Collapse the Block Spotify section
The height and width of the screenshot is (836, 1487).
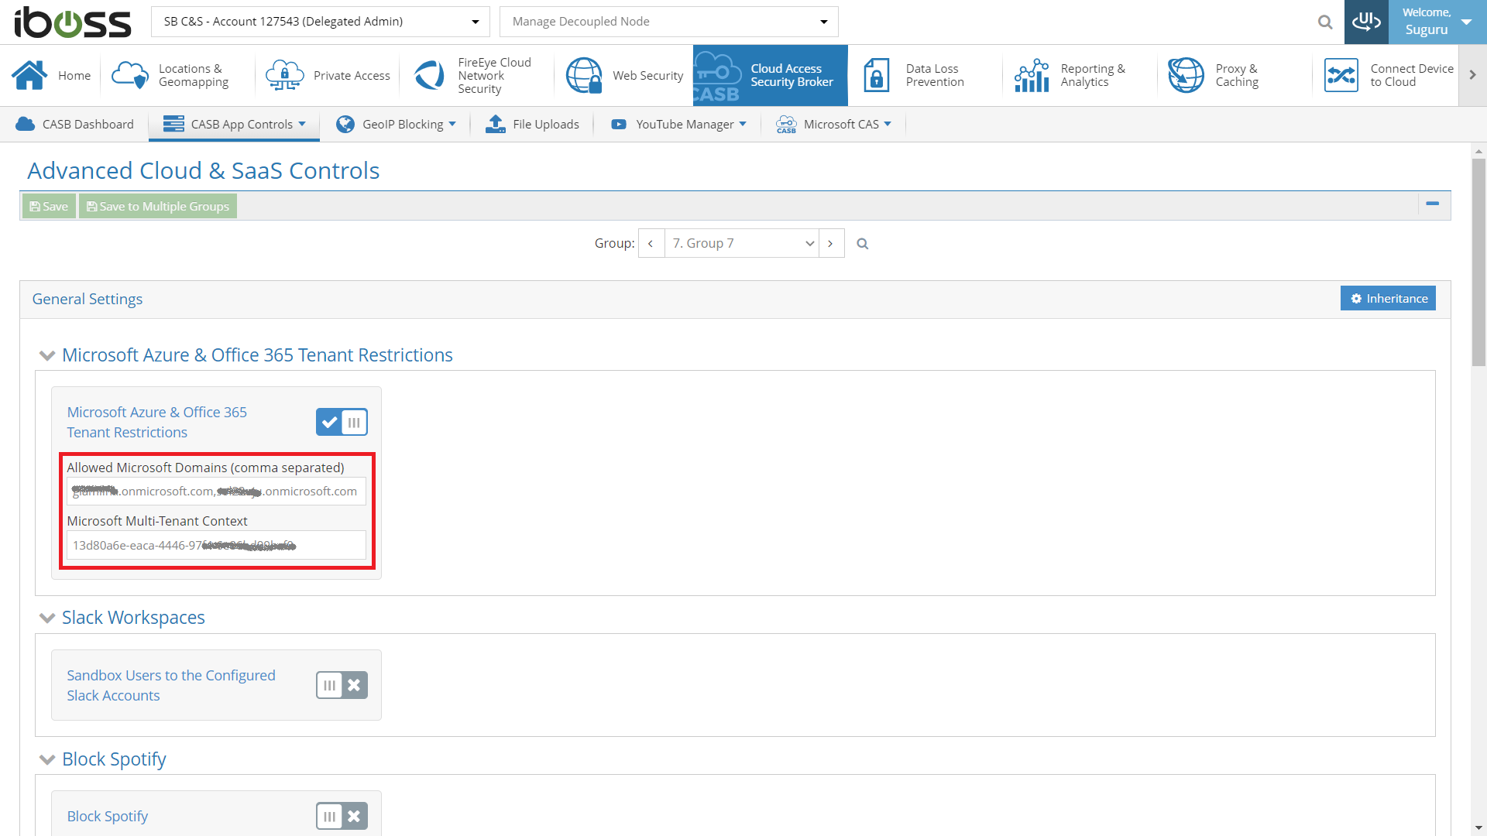coord(47,760)
